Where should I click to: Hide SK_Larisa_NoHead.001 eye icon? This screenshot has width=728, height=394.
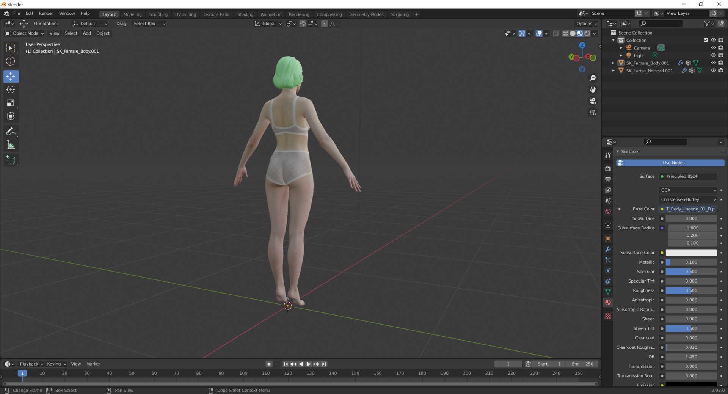click(x=713, y=71)
